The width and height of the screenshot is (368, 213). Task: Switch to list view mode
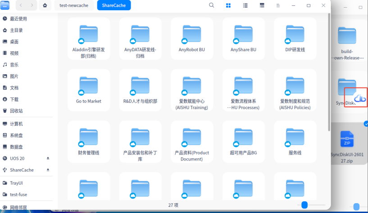click(x=245, y=5)
